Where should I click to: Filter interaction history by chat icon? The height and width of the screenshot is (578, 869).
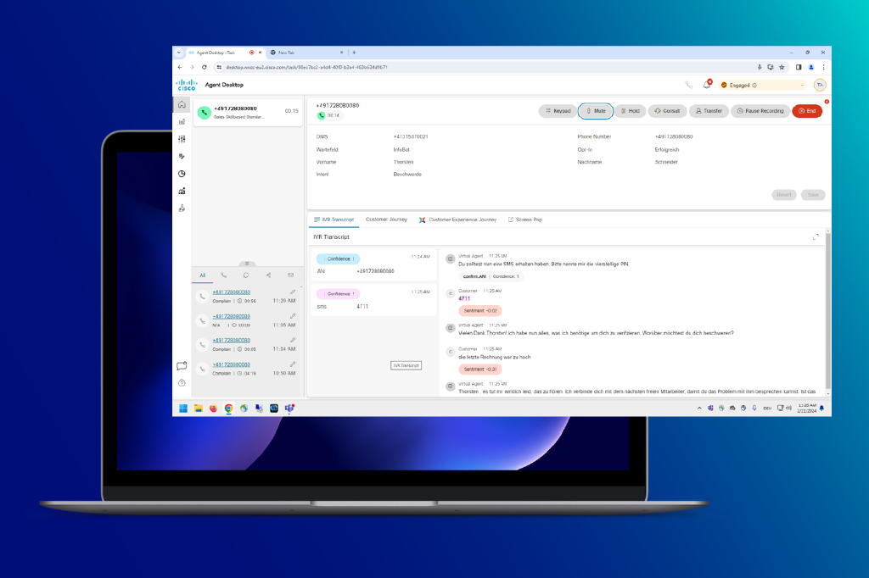[x=246, y=275]
